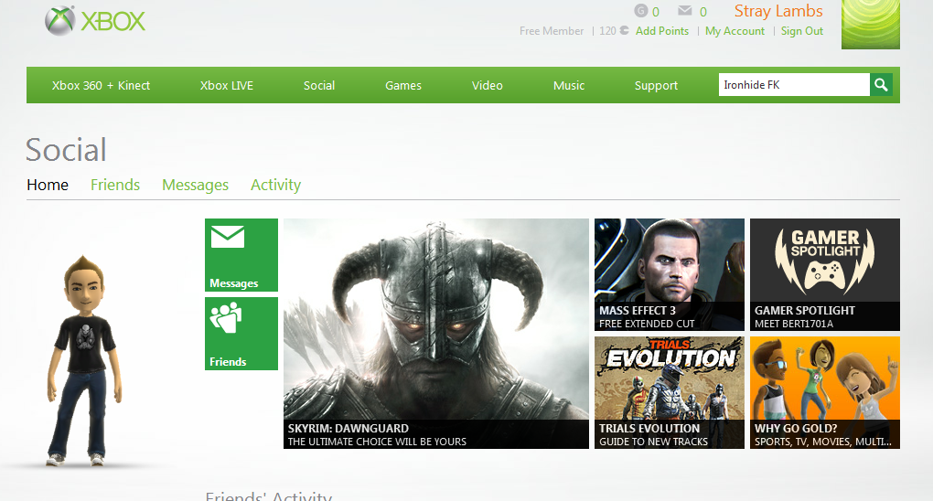Open the Why Go Gold tile

pos(825,393)
